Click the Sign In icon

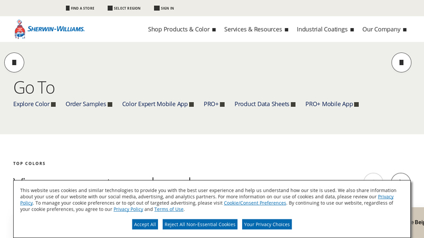pyautogui.click(x=156, y=8)
